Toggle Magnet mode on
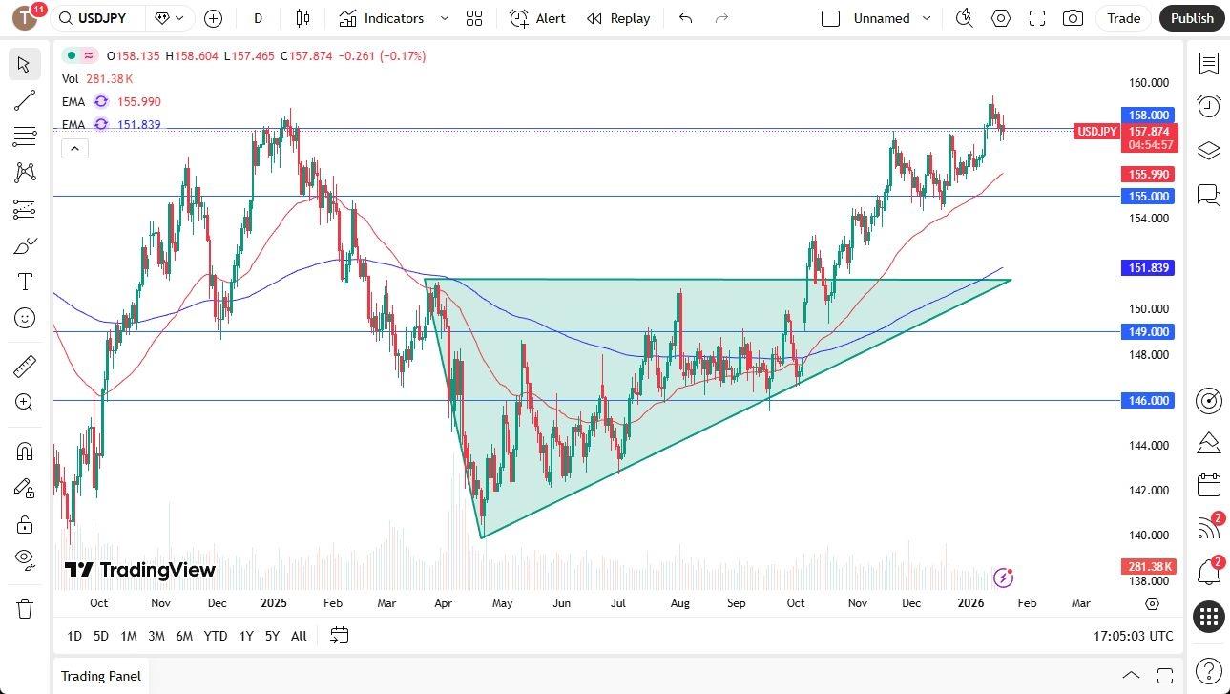 [x=24, y=451]
